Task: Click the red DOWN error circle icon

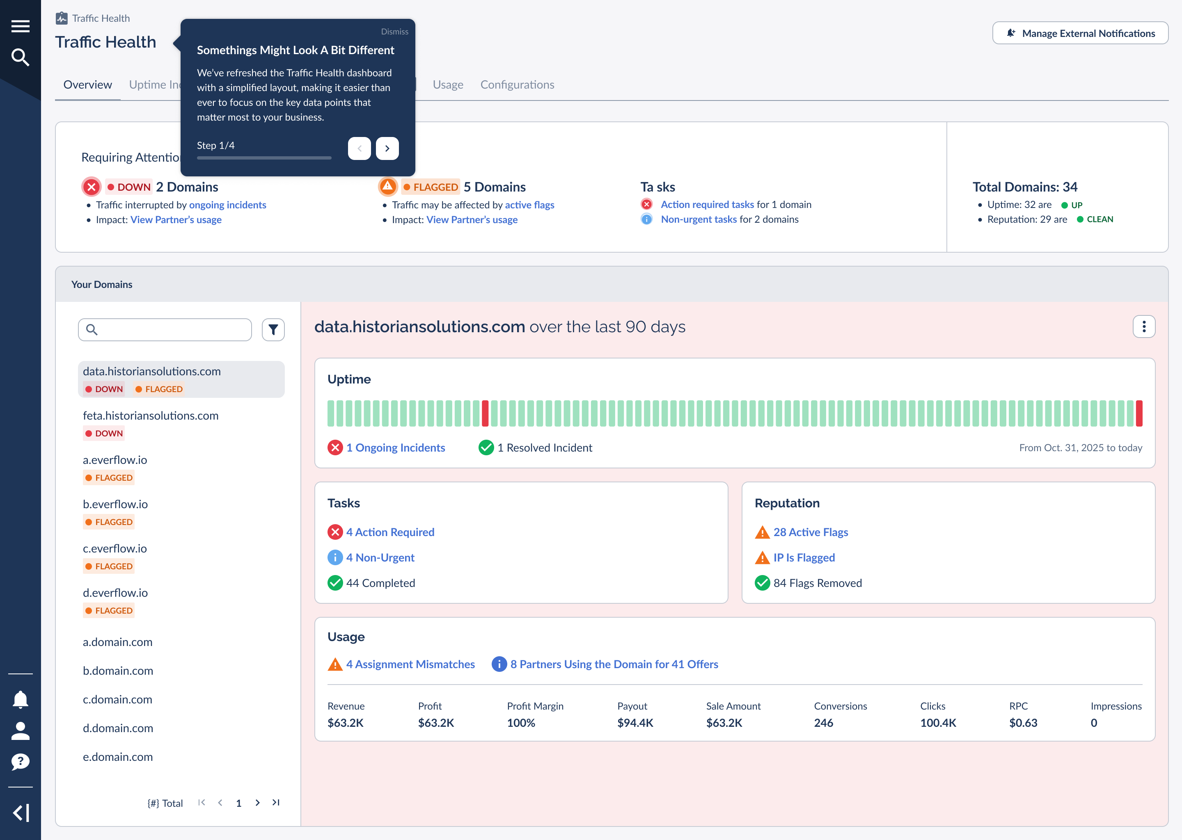Action: (91, 187)
